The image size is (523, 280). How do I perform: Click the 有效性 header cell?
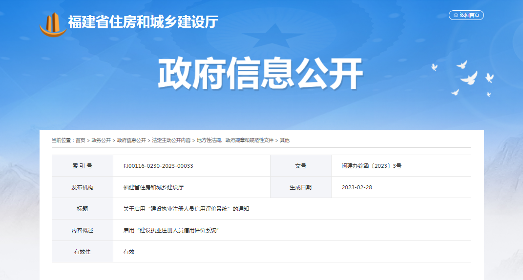(83, 252)
